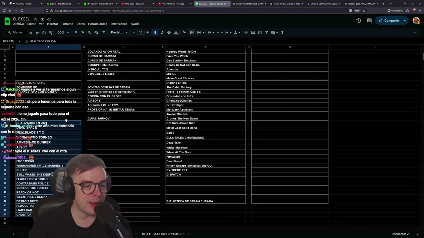Open the Archivo menu

pyautogui.click(x=19, y=24)
